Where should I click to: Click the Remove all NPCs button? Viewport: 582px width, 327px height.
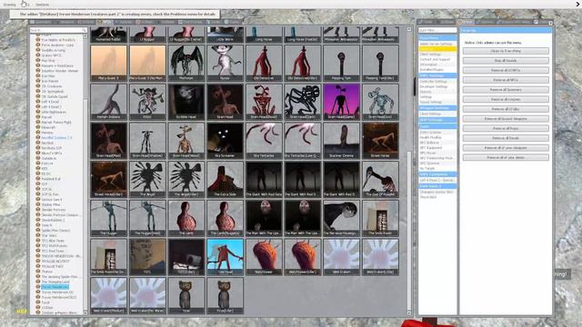(x=506, y=80)
